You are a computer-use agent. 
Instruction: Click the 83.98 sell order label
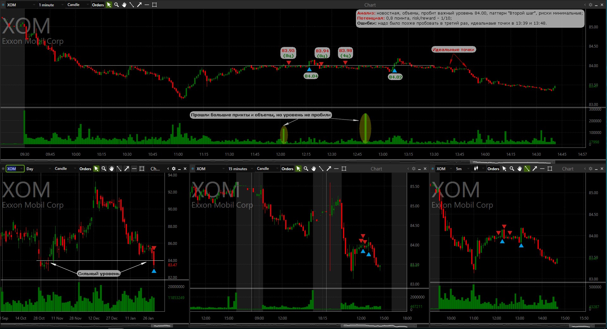[346, 53]
